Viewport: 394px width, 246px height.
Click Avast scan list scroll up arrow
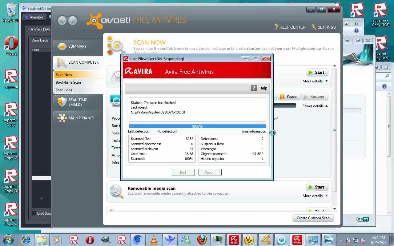pos(335,66)
